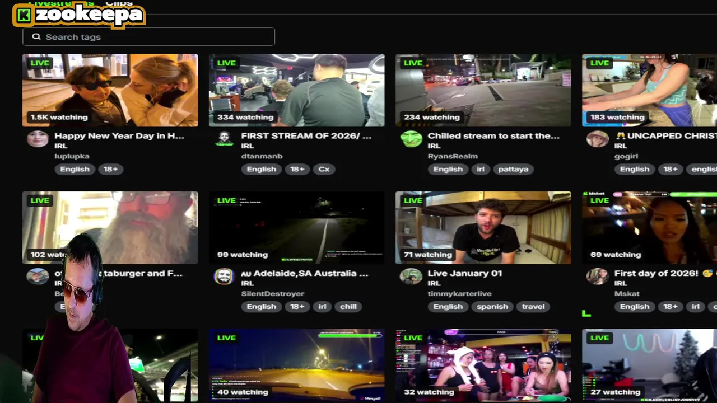
Task: Go to timmykarterlive channel name
Action: (459, 293)
